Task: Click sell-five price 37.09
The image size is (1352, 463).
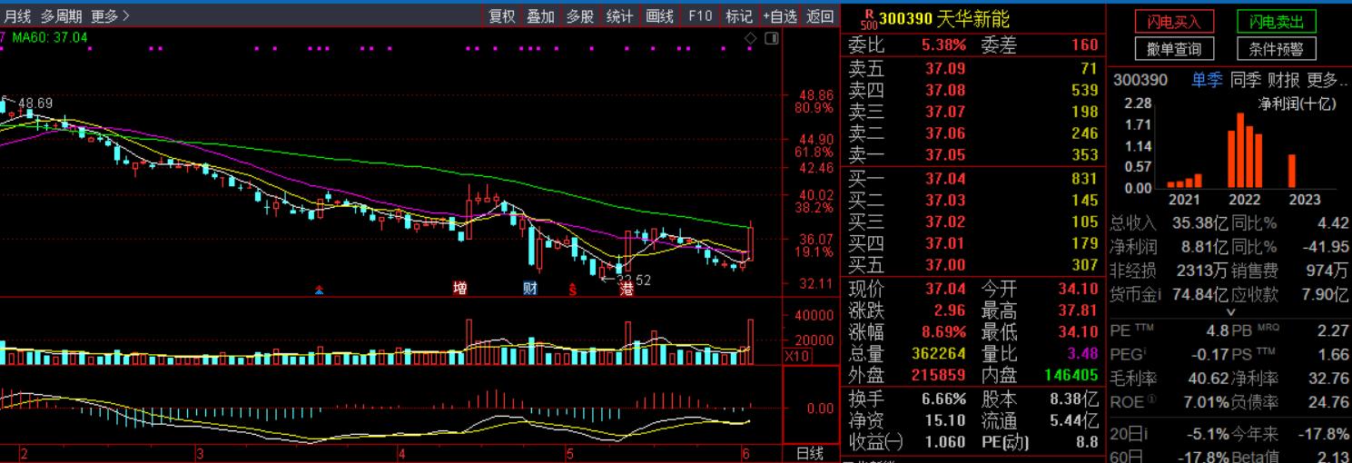Action: (x=945, y=68)
